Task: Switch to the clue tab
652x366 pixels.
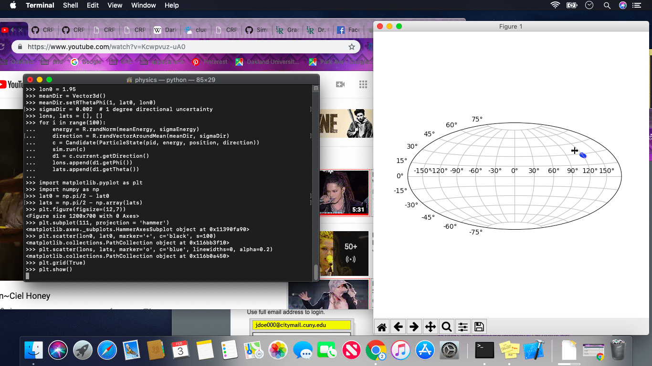Action: click(x=196, y=30)
